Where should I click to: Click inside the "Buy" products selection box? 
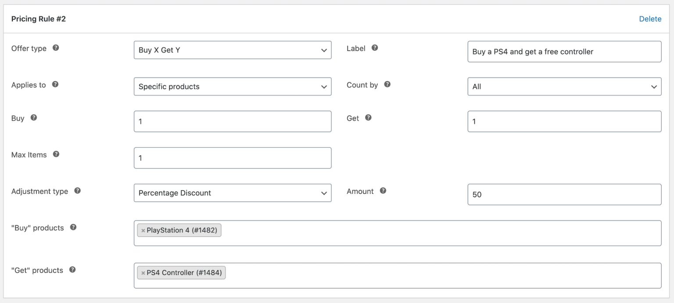click(x=398, y=233)
